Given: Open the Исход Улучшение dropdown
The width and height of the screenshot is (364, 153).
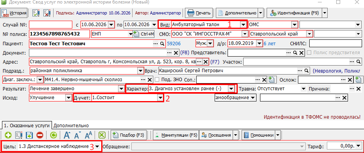Looking at the screenshot, I should [68, 98].
